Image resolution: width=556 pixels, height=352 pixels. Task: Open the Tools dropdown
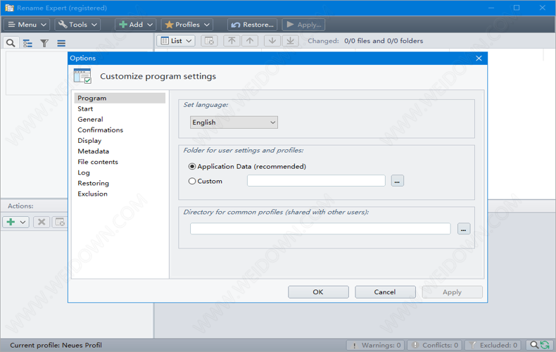coord(77,25)
